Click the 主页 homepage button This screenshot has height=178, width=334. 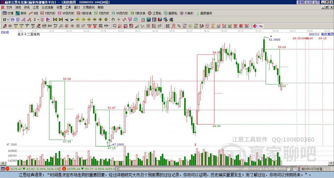[316, 2]
